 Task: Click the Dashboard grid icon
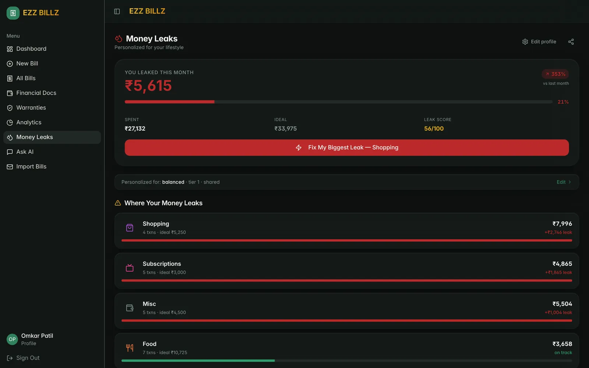coord(10,49)
